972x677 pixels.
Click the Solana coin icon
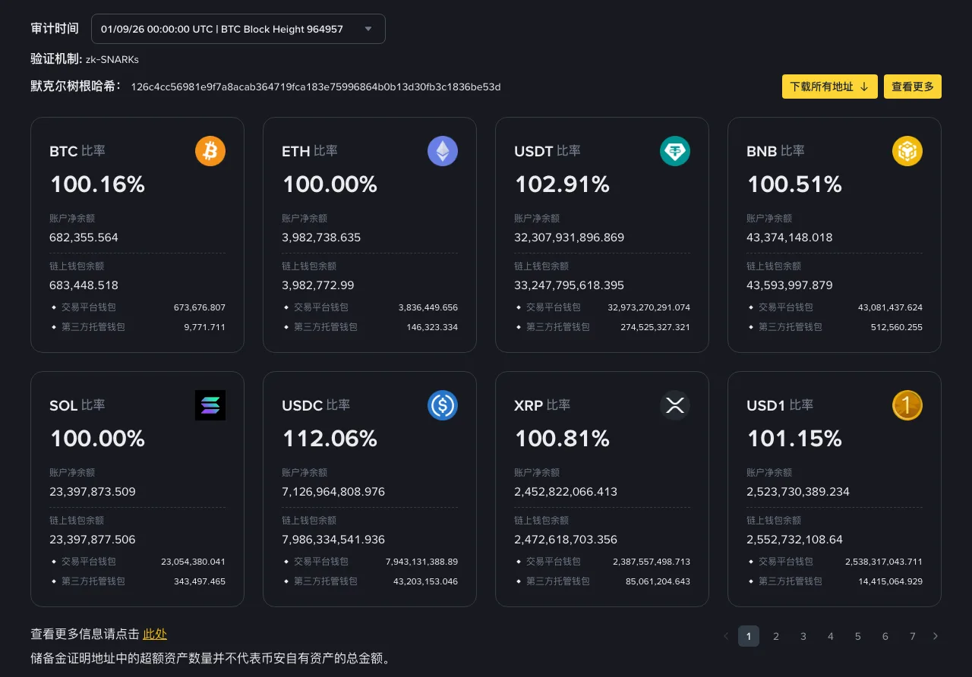tap(210, 405)
